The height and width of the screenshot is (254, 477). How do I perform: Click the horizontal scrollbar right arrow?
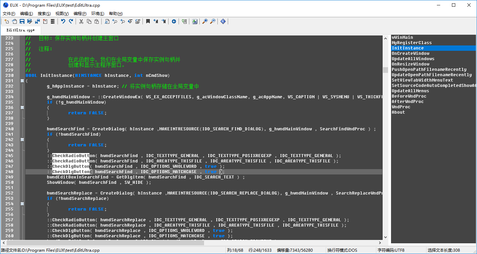[x=380, y=243]
